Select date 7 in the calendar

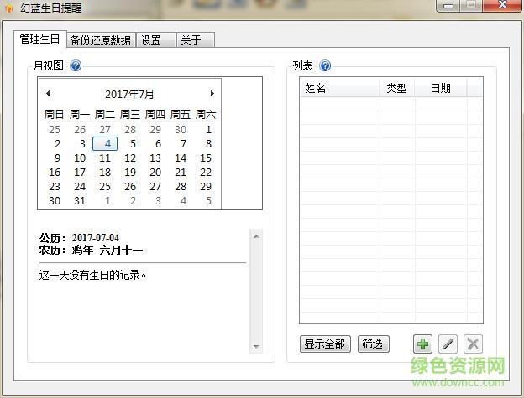pyautogui.click(x=183, y=143)
